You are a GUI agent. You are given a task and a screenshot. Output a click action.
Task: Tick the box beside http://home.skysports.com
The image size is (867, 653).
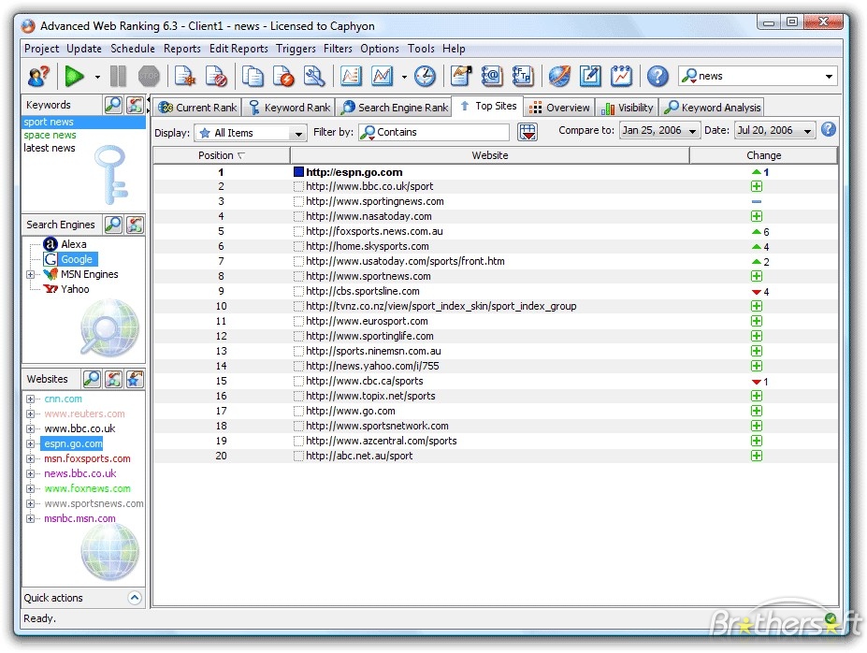click(x=298, y=246)
